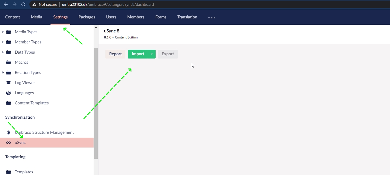Open the Packages section

pos(87,17)
